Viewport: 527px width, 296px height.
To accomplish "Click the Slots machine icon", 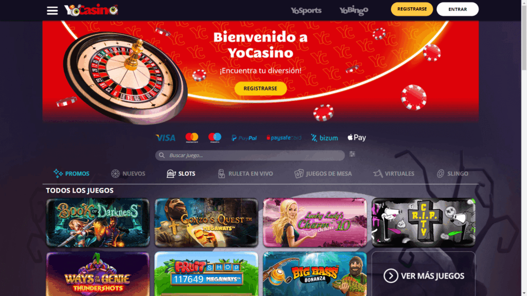I will click(x=171, y=174).
